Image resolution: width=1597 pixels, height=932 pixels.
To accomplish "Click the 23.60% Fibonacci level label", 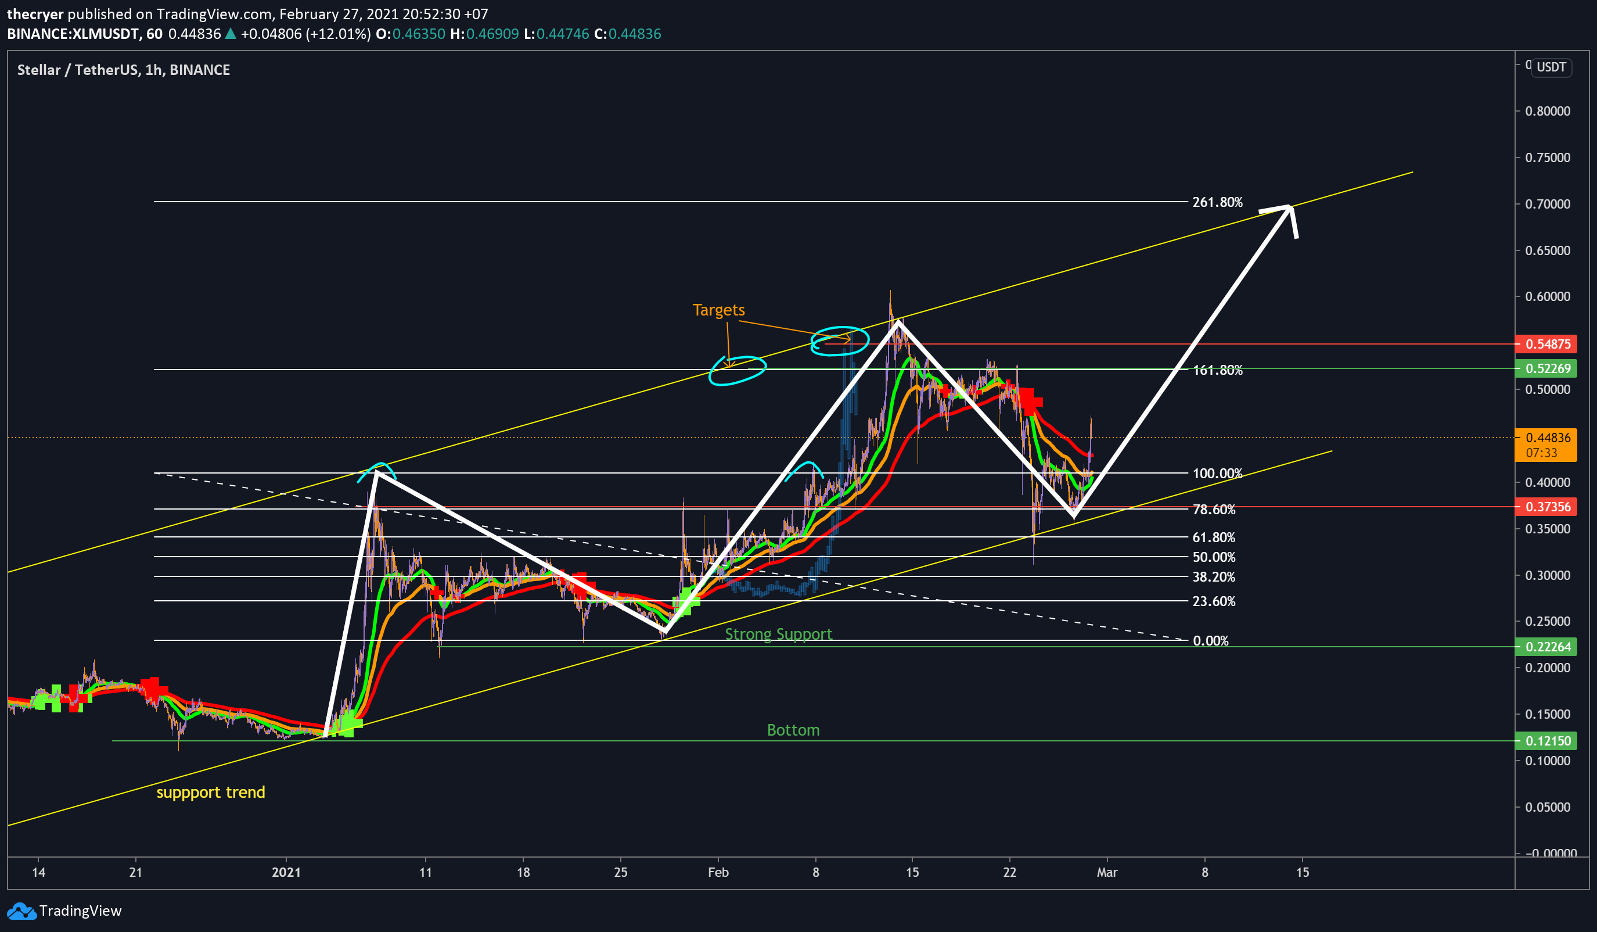I will [1214, 601].
